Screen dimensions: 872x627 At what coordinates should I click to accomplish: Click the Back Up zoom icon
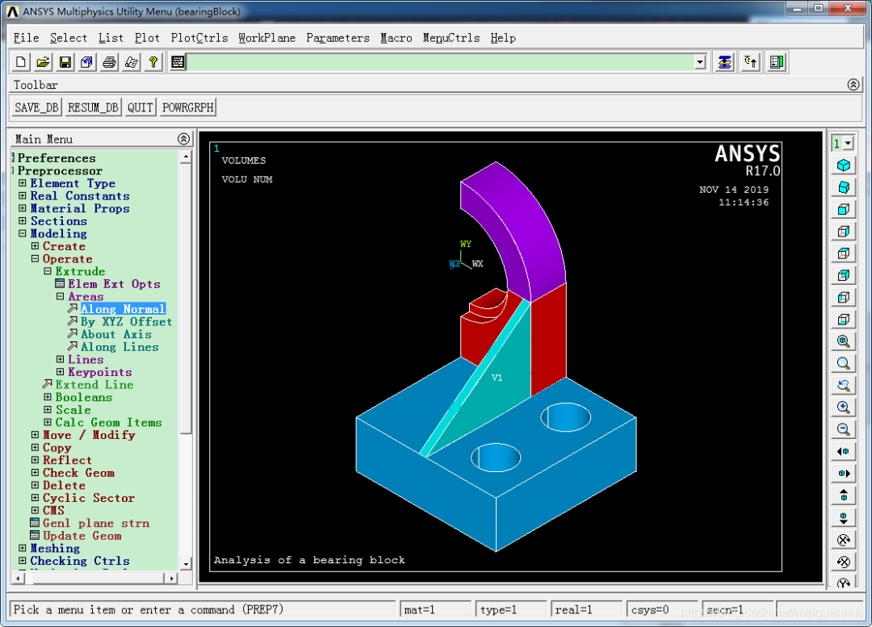[843, 385]
